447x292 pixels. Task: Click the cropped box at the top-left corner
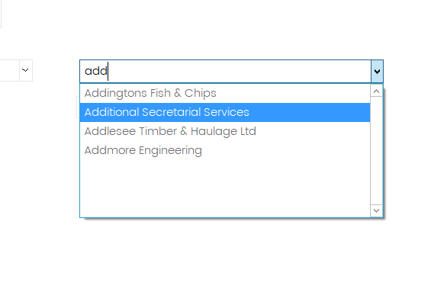1,14
